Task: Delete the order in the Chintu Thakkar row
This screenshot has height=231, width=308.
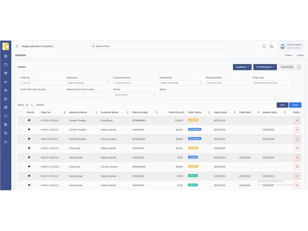Action: pyautogui.click(x=297, y=139)
